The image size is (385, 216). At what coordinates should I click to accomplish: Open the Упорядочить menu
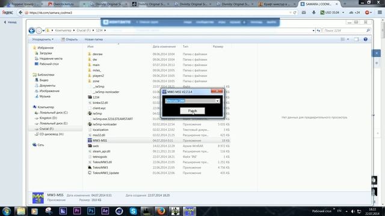click(43, 39)
